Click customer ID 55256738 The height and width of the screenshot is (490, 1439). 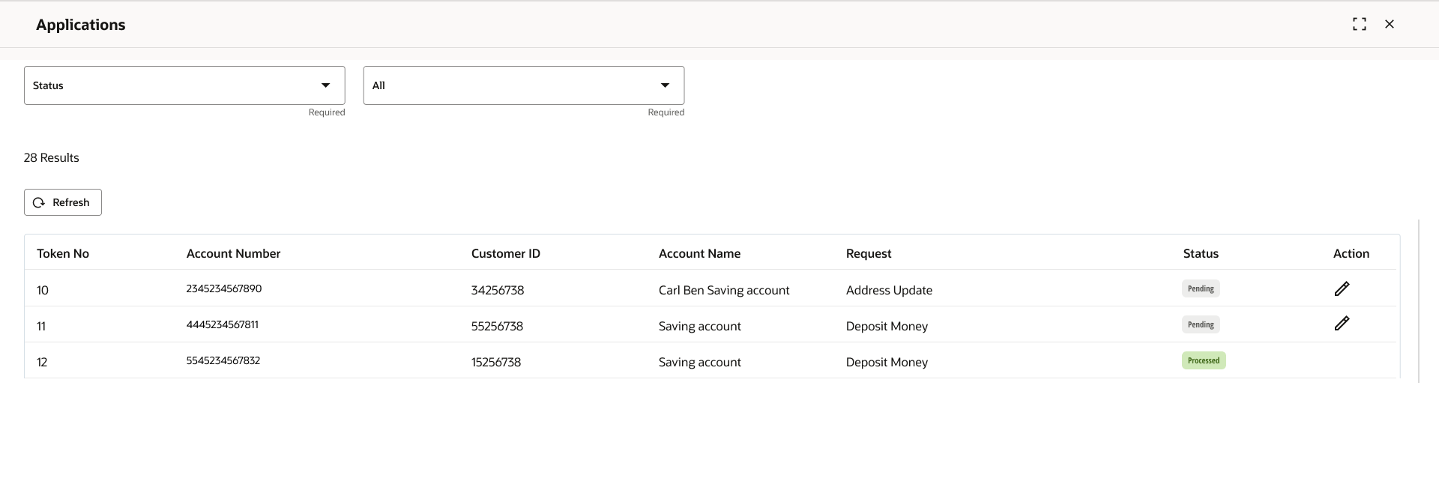[497, 326]
